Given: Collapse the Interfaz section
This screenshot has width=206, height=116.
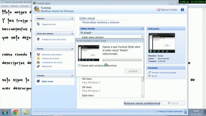Looking at the screenshot, I should 72,76.
